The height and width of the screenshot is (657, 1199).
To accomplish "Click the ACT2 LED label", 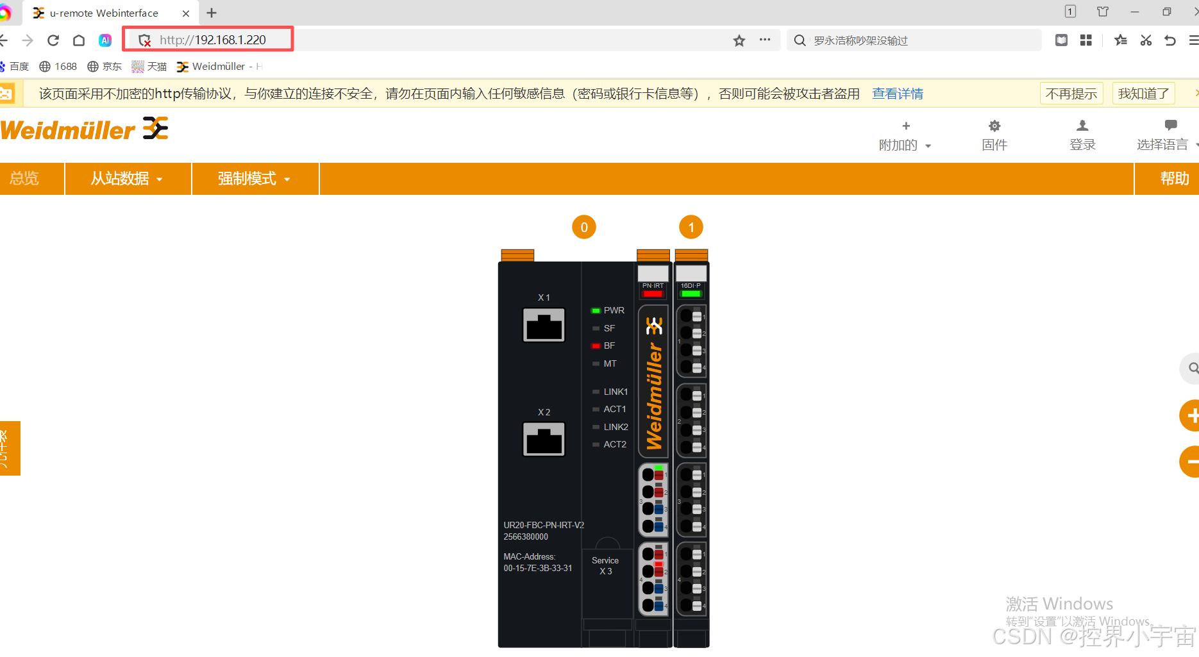I will [x=615, y=444].
